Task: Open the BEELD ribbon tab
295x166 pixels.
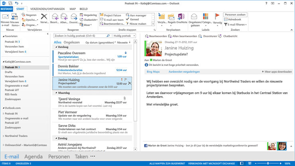Action: [84, 9]
